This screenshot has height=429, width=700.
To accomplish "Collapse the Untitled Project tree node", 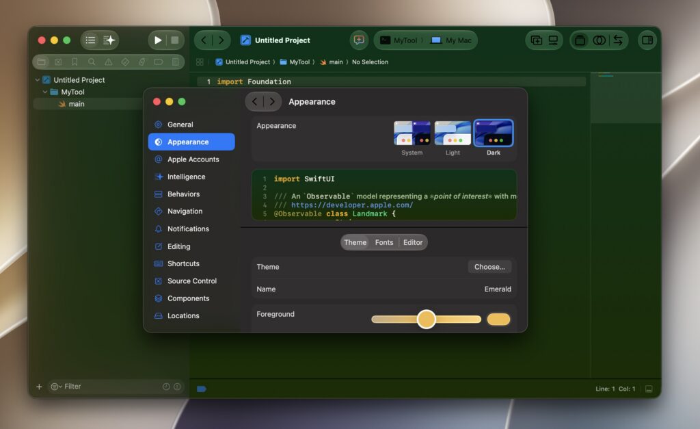I will click(38, 80).
